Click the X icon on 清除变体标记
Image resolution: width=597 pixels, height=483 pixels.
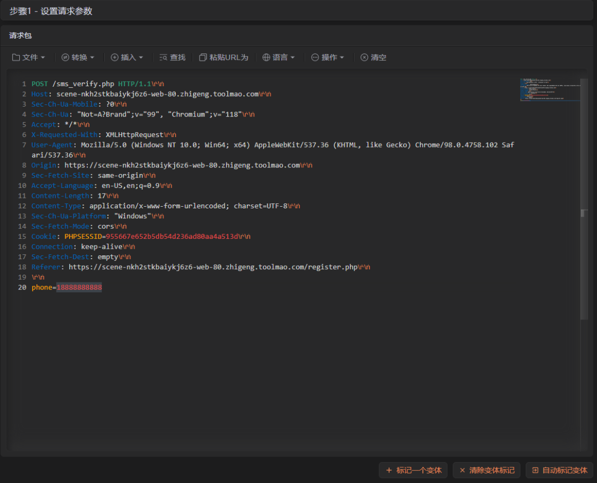coord(462,470)
